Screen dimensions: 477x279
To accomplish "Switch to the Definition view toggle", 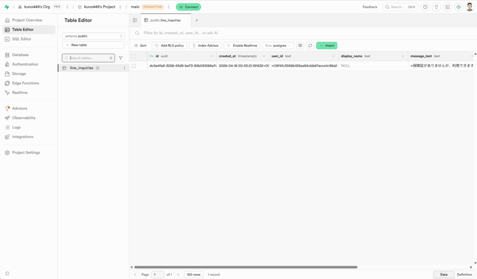I will tap(464, 275).
